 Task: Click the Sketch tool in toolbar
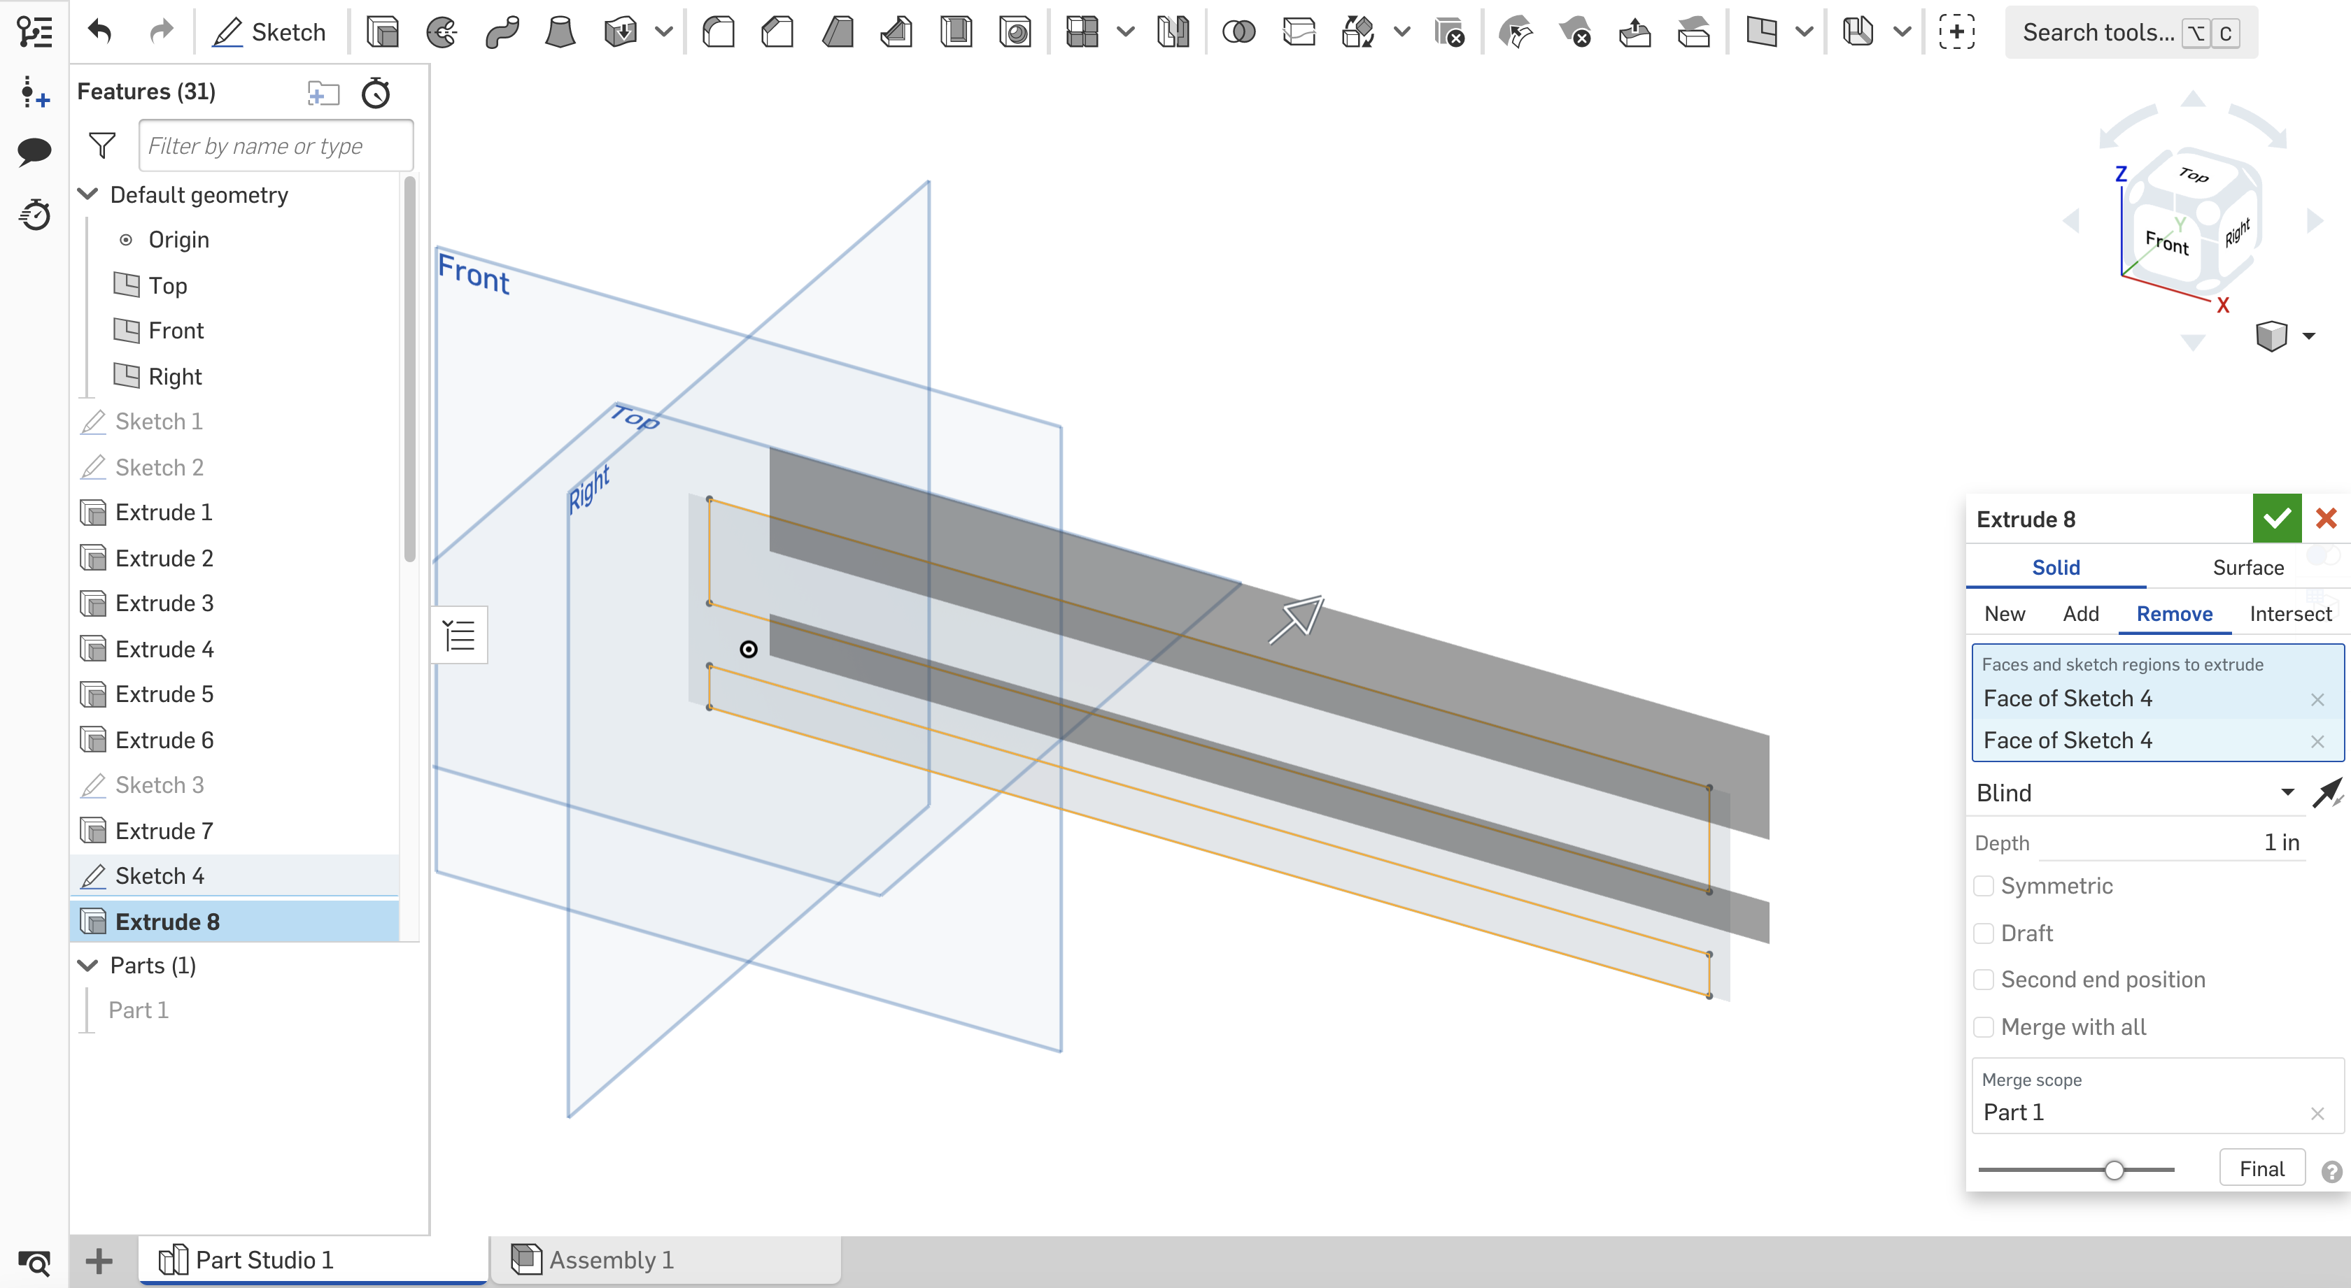[268, 31]
